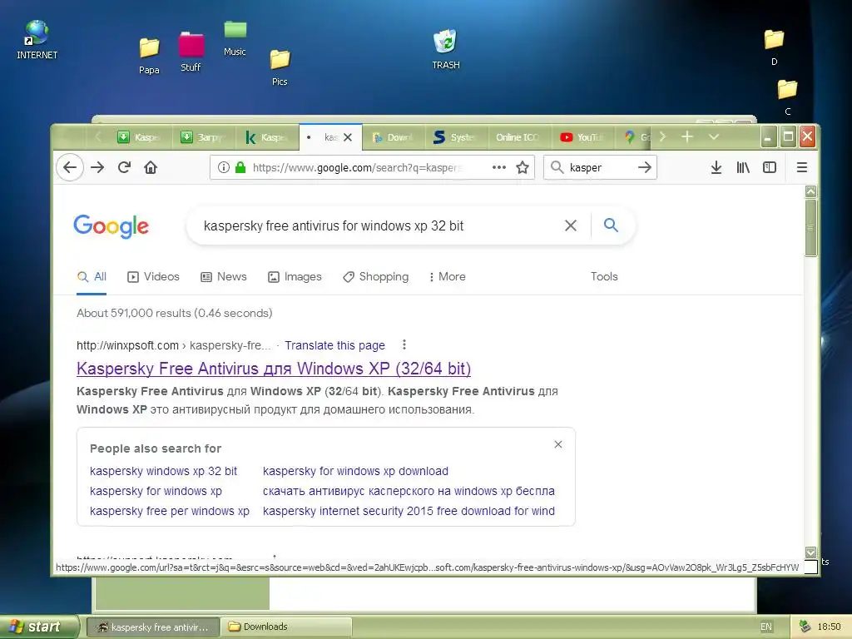Select the TRASH recycle bin icon

(446, 49)
